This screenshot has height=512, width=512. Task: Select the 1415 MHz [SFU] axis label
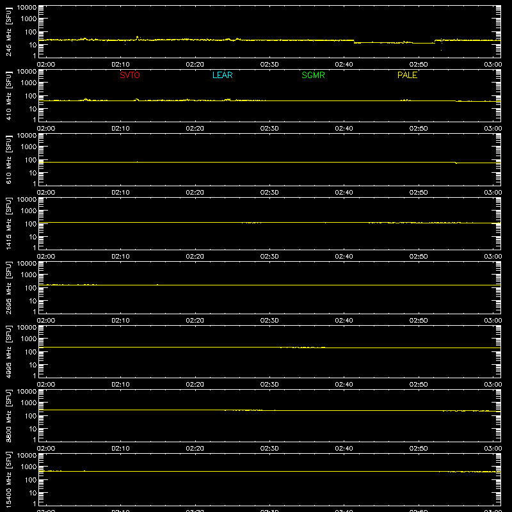(8, 224)
